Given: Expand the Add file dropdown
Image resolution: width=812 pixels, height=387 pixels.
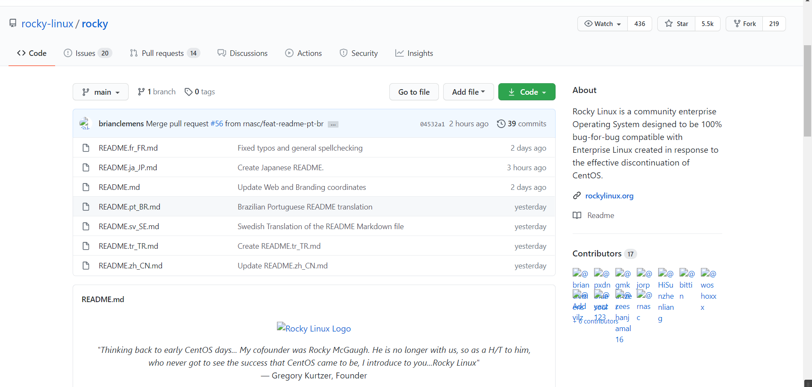Looking at the screenshot, I should 468,92.
